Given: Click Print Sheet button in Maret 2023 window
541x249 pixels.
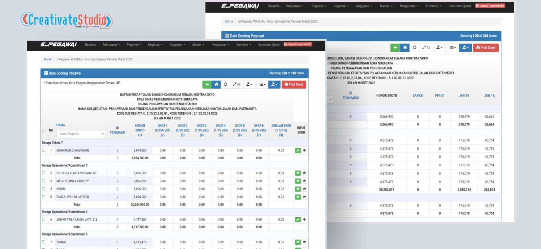Looking at the screenshot, I should pyautogui.click(x=486, y=48).
